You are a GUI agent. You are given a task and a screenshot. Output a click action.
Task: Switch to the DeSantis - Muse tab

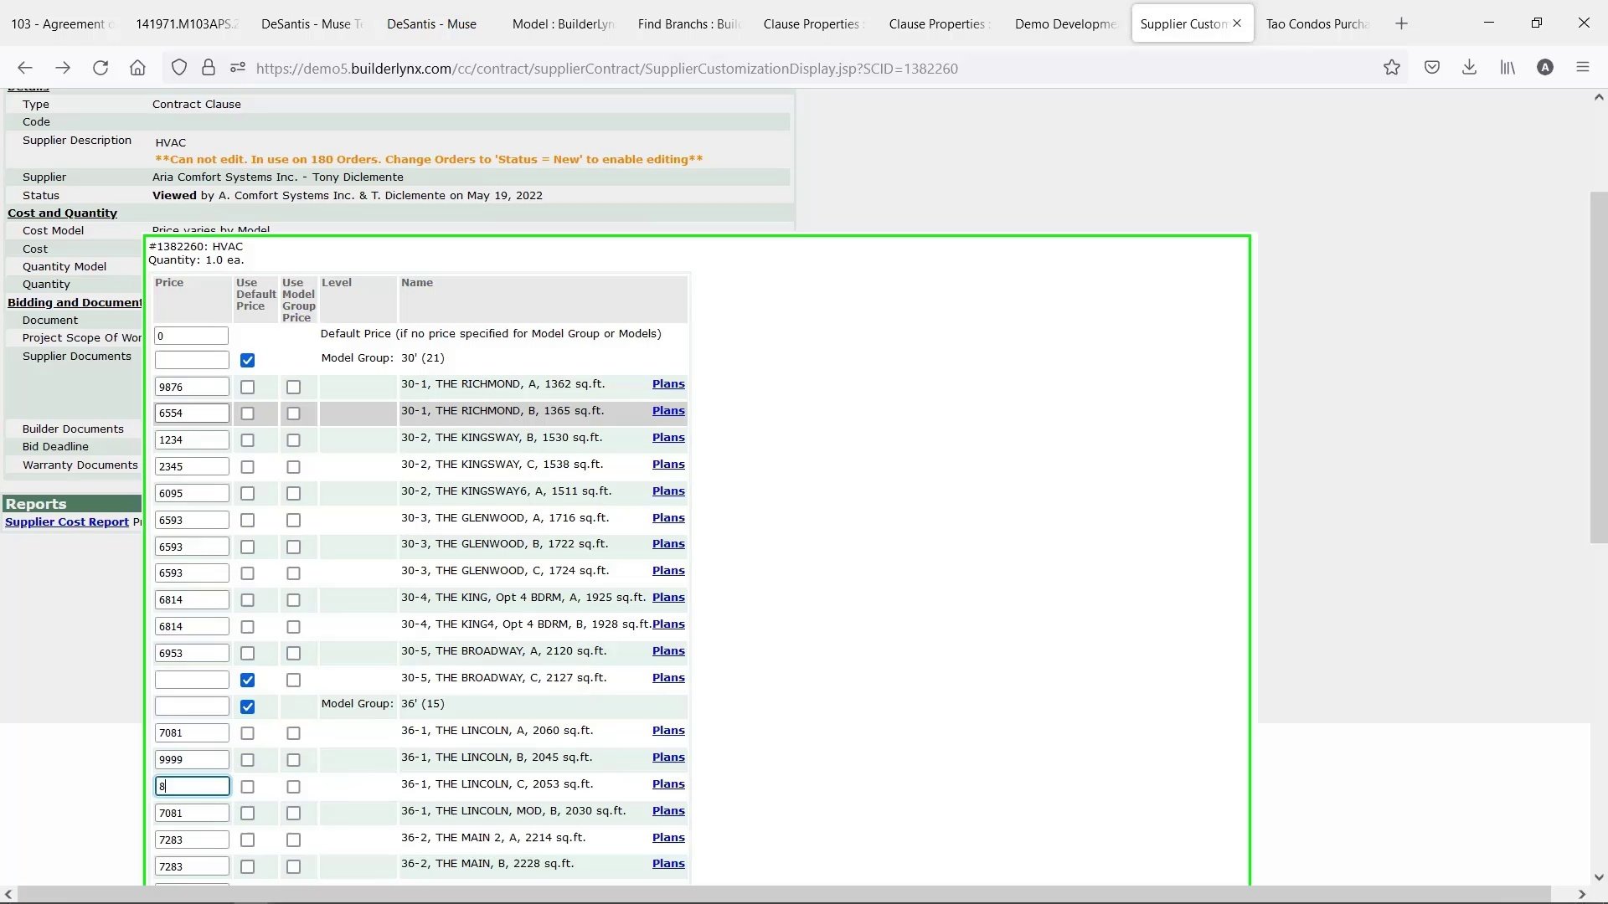click(x=431, y=23)
